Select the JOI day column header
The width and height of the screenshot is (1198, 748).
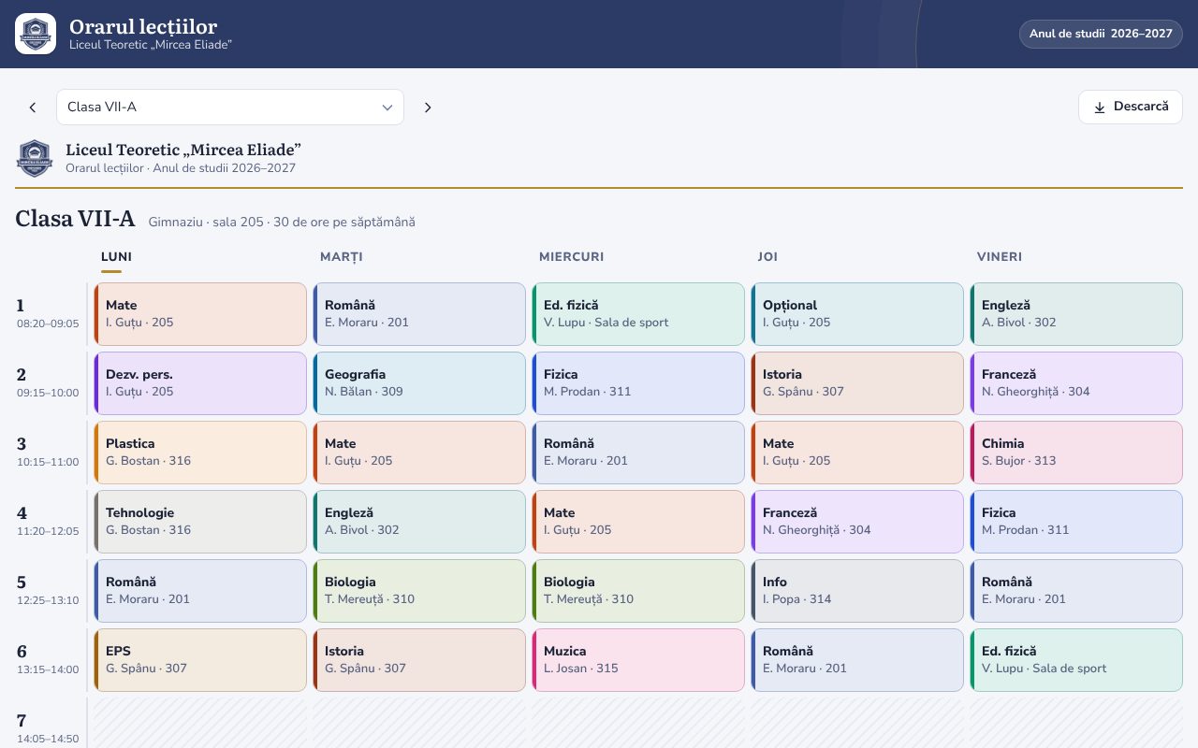coord(767,257)
